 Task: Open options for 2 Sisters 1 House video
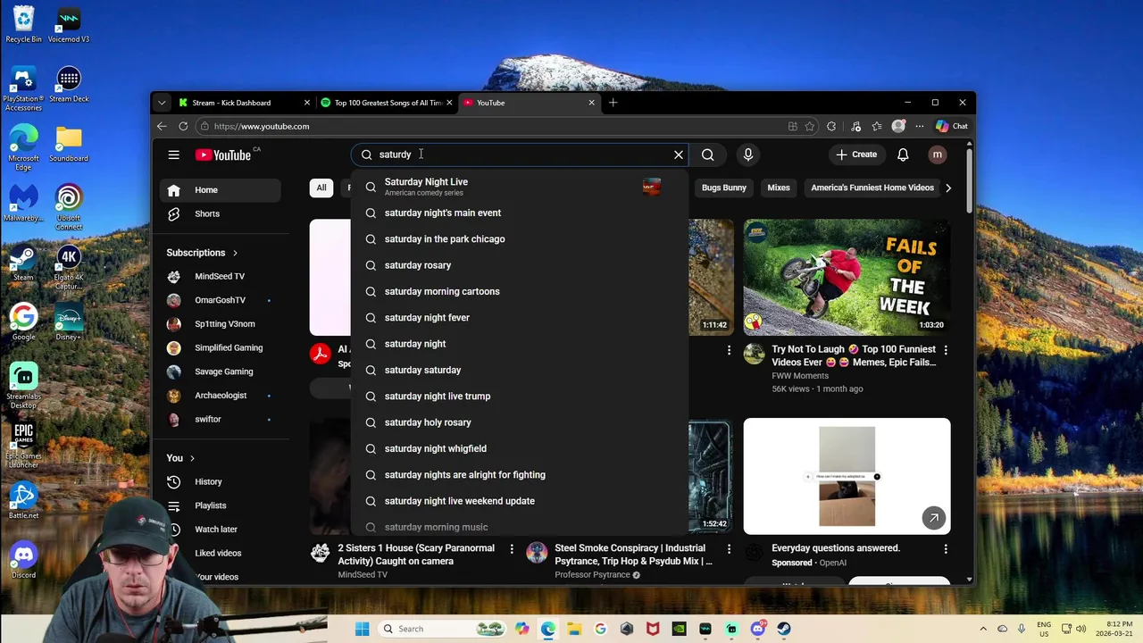[512, 549]
